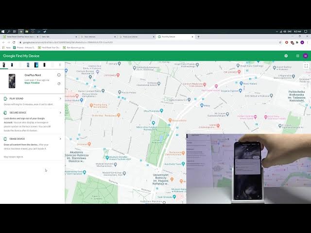Switch to the Your devices browser tab

[97, 37]
